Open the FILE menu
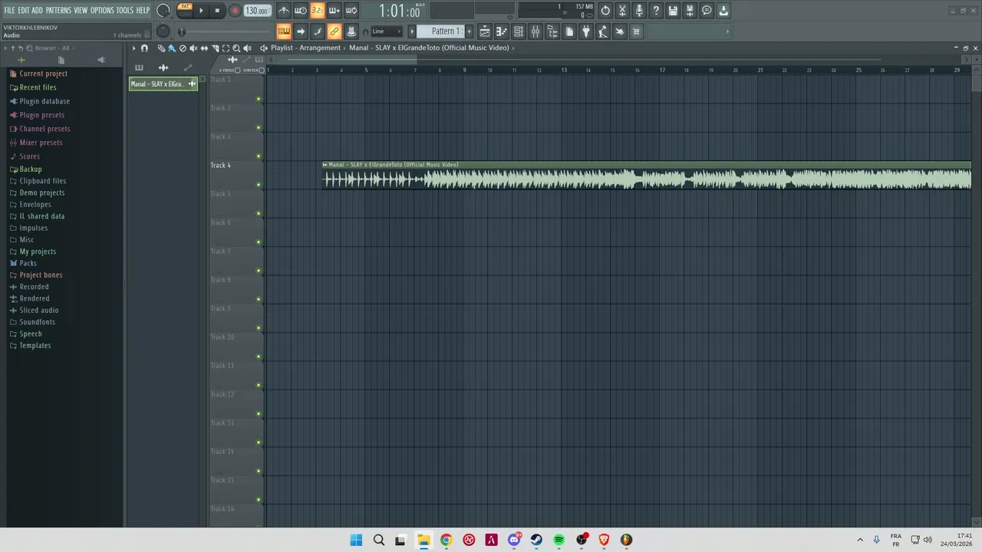The height and width of the screenshot is (552, 982). [x=9, y=11]
